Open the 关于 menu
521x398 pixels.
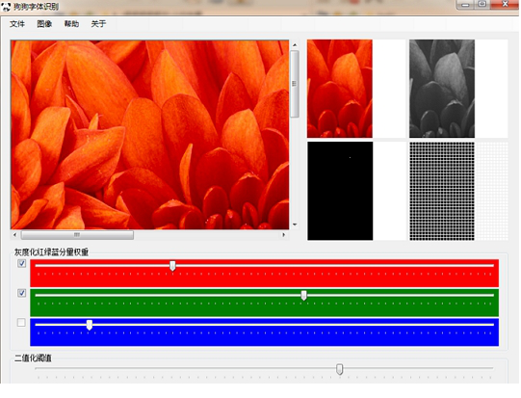coord(98,24)
